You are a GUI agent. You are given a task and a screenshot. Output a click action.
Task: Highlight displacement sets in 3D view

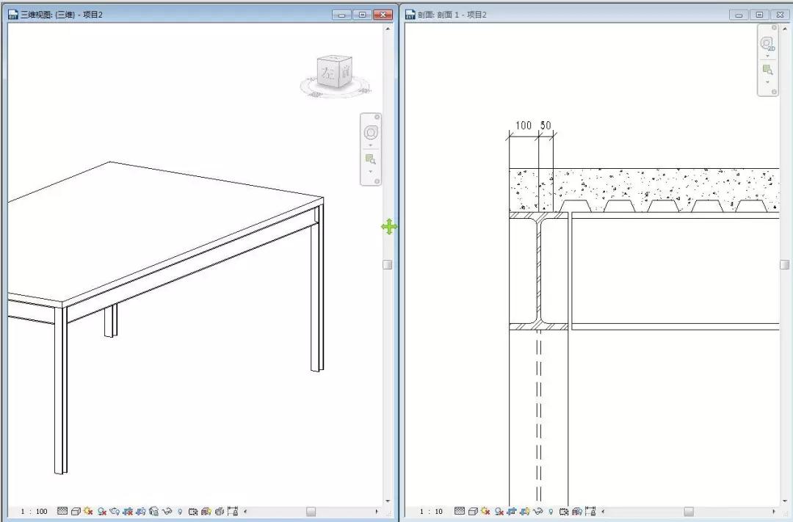click(220, 512)
